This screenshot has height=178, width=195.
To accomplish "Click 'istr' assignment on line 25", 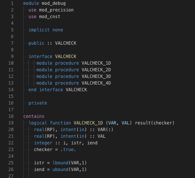I will pos(39,163).
